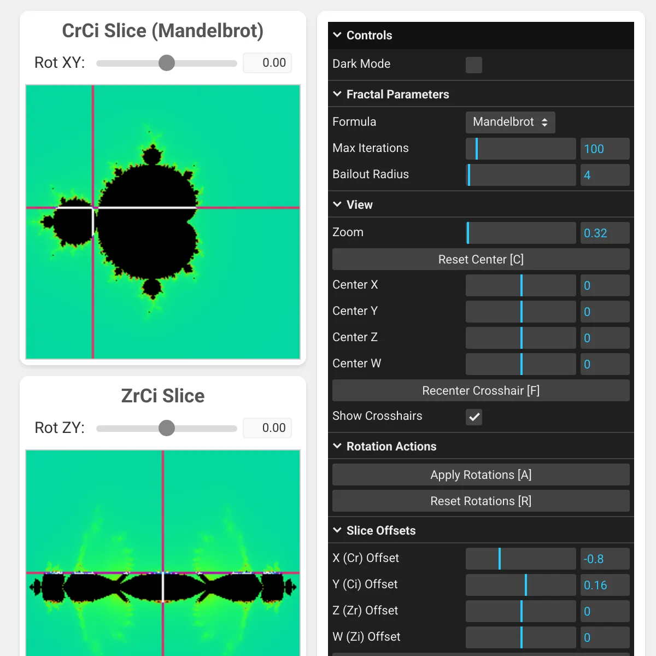The width and height of the screenshot is (656, 656).
Task: Click the W (Zi) Offset slider
Action: [x=521, y=637]
